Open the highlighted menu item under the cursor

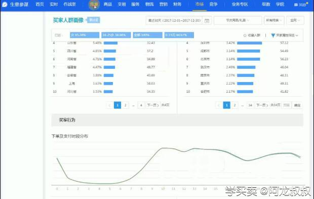[94, 5]
